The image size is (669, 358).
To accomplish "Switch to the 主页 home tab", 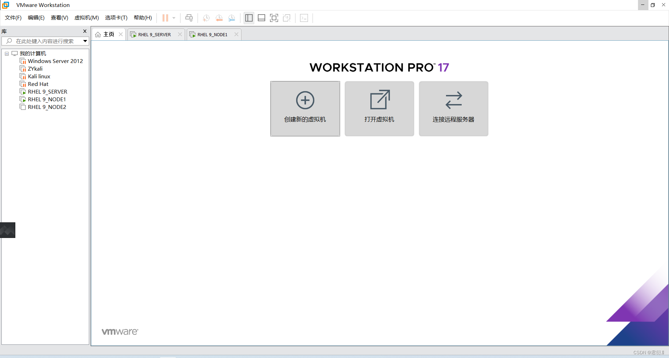I will pos(109,34).
